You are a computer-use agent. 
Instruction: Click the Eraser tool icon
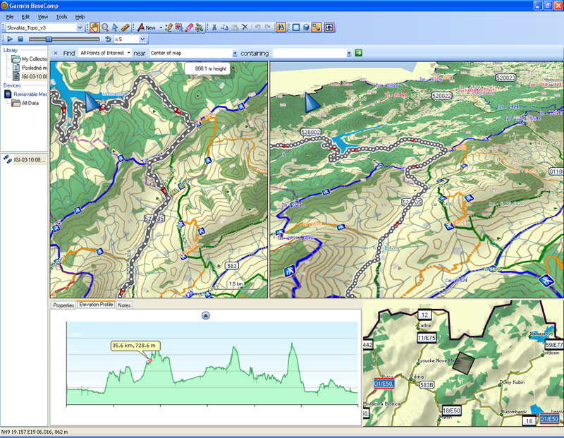[x=188, y=28]
